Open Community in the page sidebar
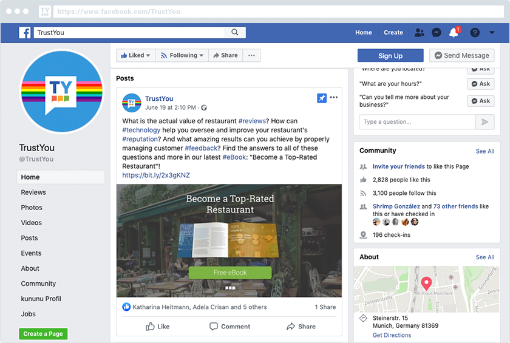The height and width of the screenshot is (343, 510). click(x=38, y=284)
